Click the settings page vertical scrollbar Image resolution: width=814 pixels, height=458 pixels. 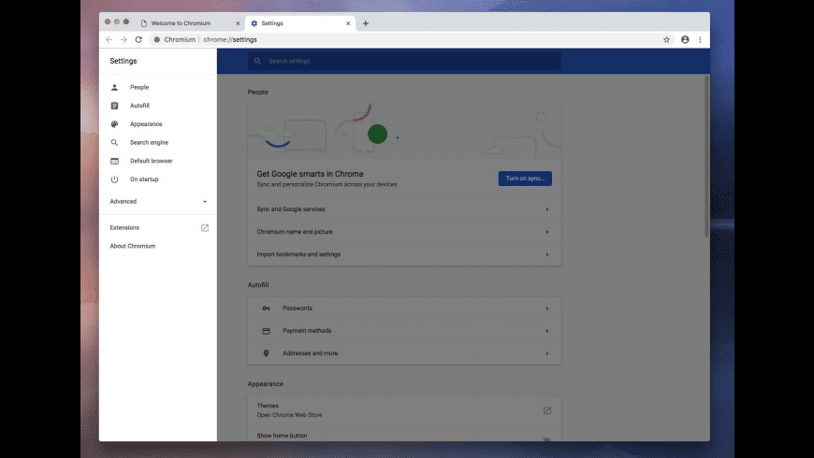click(x=706, y=157)
